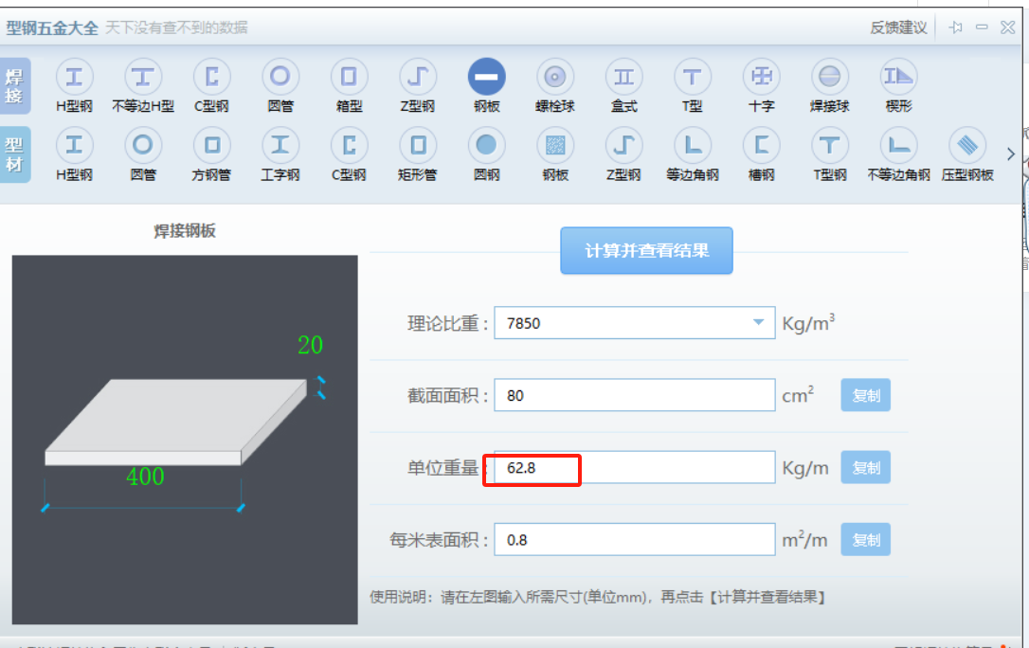Screen dimensions: 1029x648
Task: Open the 焊接球 welded ball icon
Action: tap(829, 78)
